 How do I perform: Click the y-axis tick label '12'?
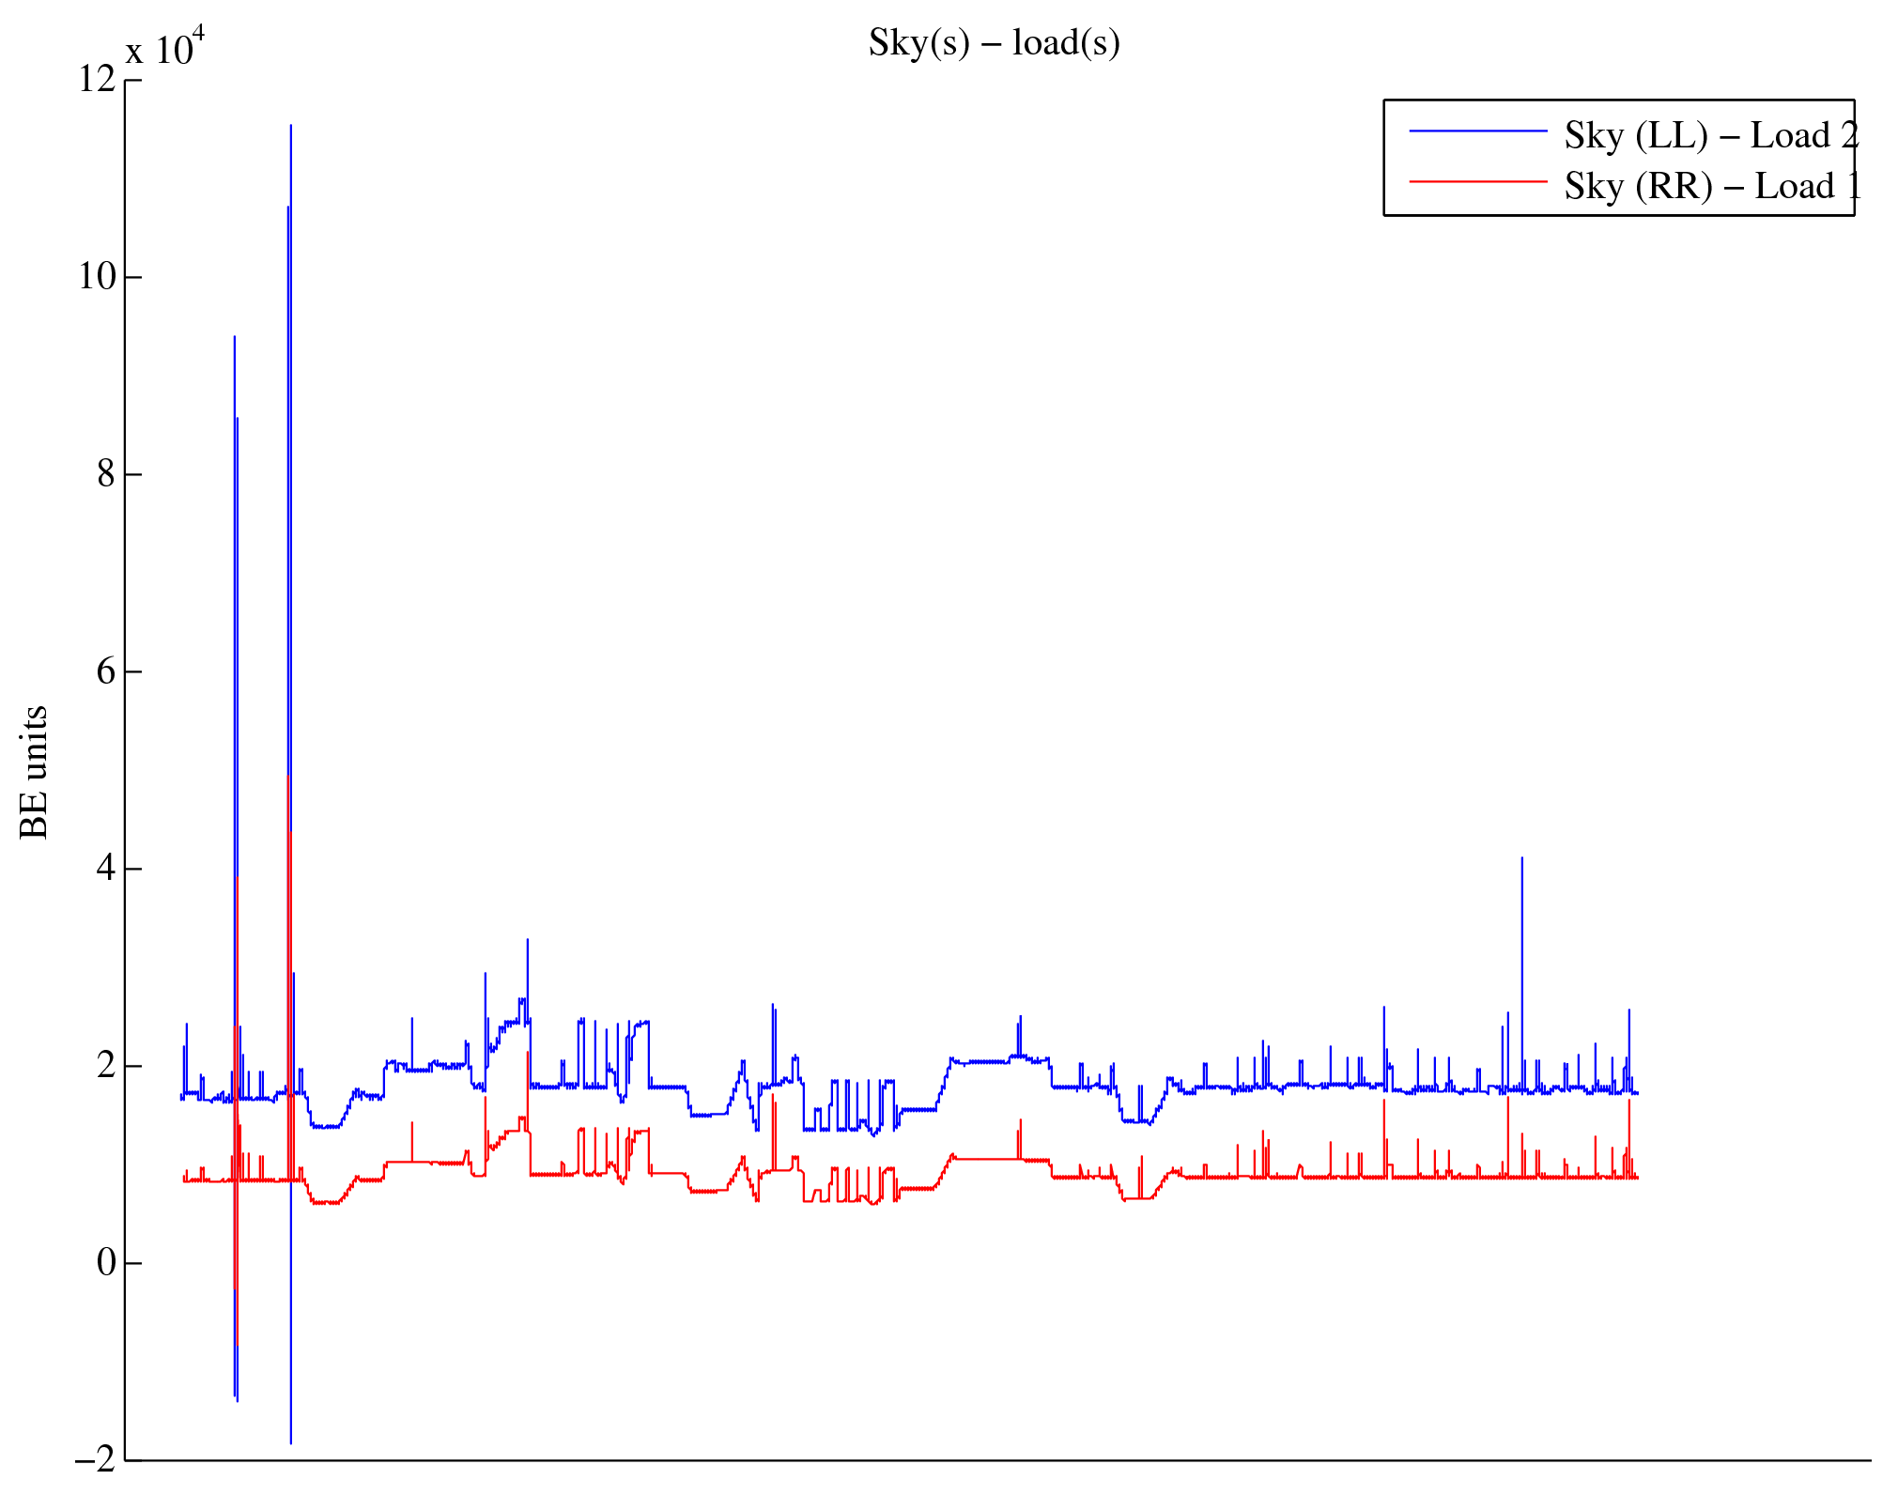[97, 79]
